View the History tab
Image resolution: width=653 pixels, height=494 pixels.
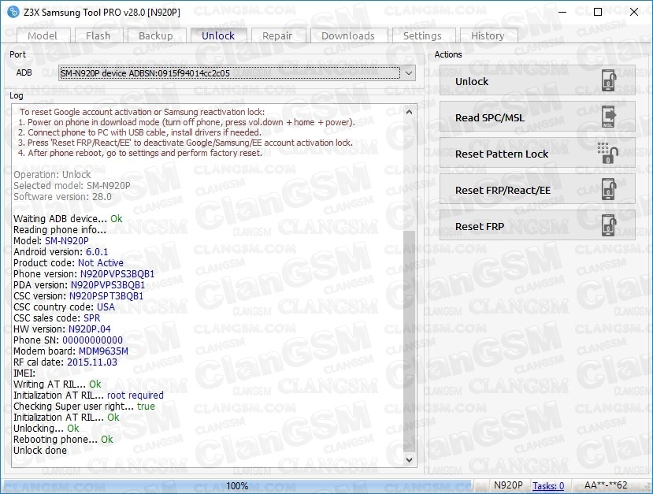coord(488,35)
